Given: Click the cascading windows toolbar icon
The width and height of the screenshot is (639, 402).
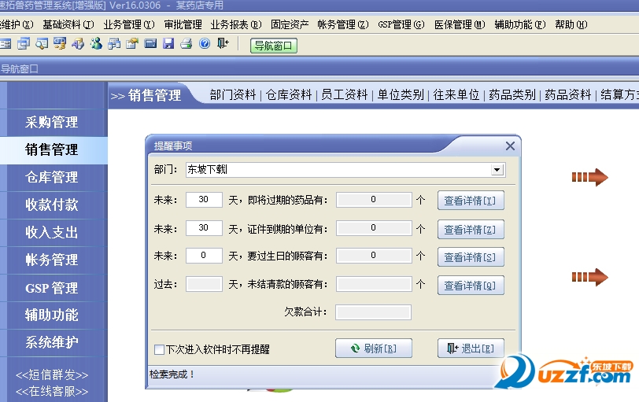Looking at the screenshot, I should click(x=24, y=43).
